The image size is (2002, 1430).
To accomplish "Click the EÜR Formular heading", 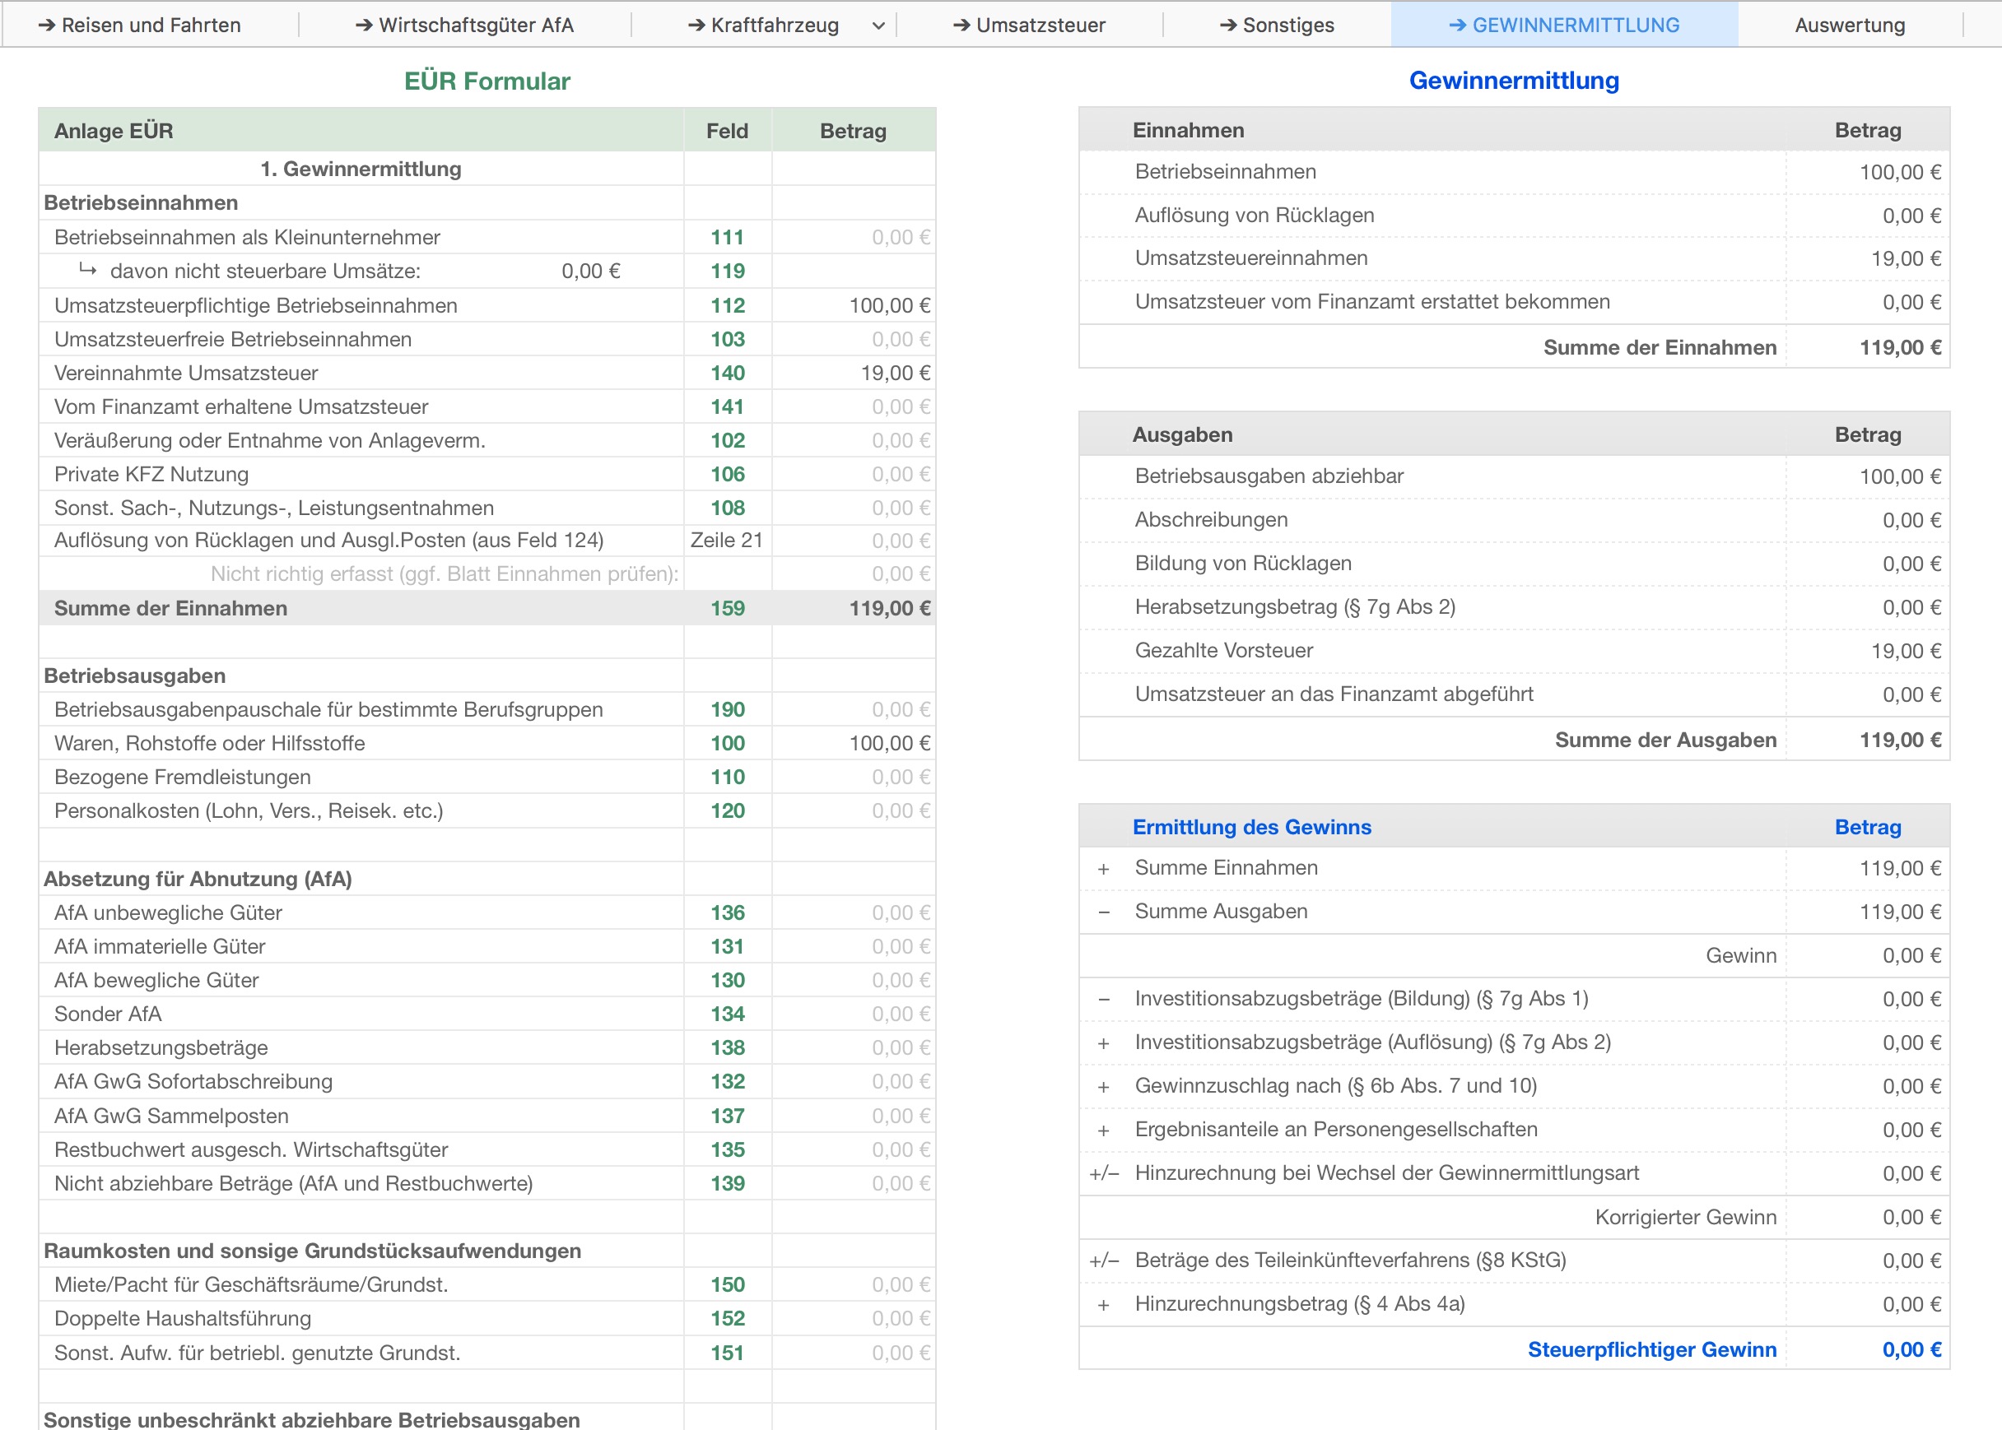I will point(487,81).
